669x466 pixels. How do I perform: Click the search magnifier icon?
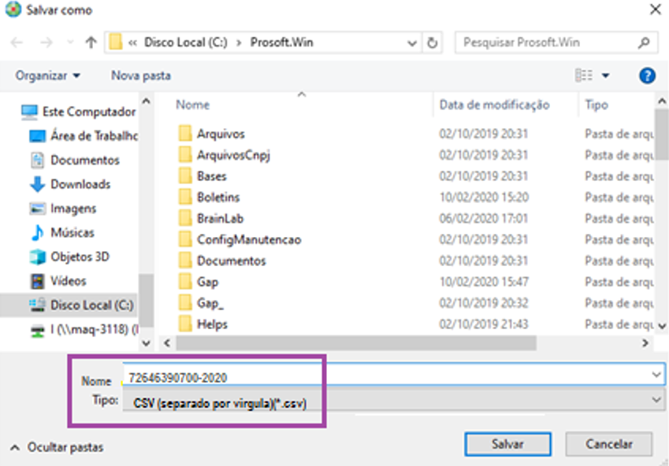pyautogui.click(x=645, y=43)
